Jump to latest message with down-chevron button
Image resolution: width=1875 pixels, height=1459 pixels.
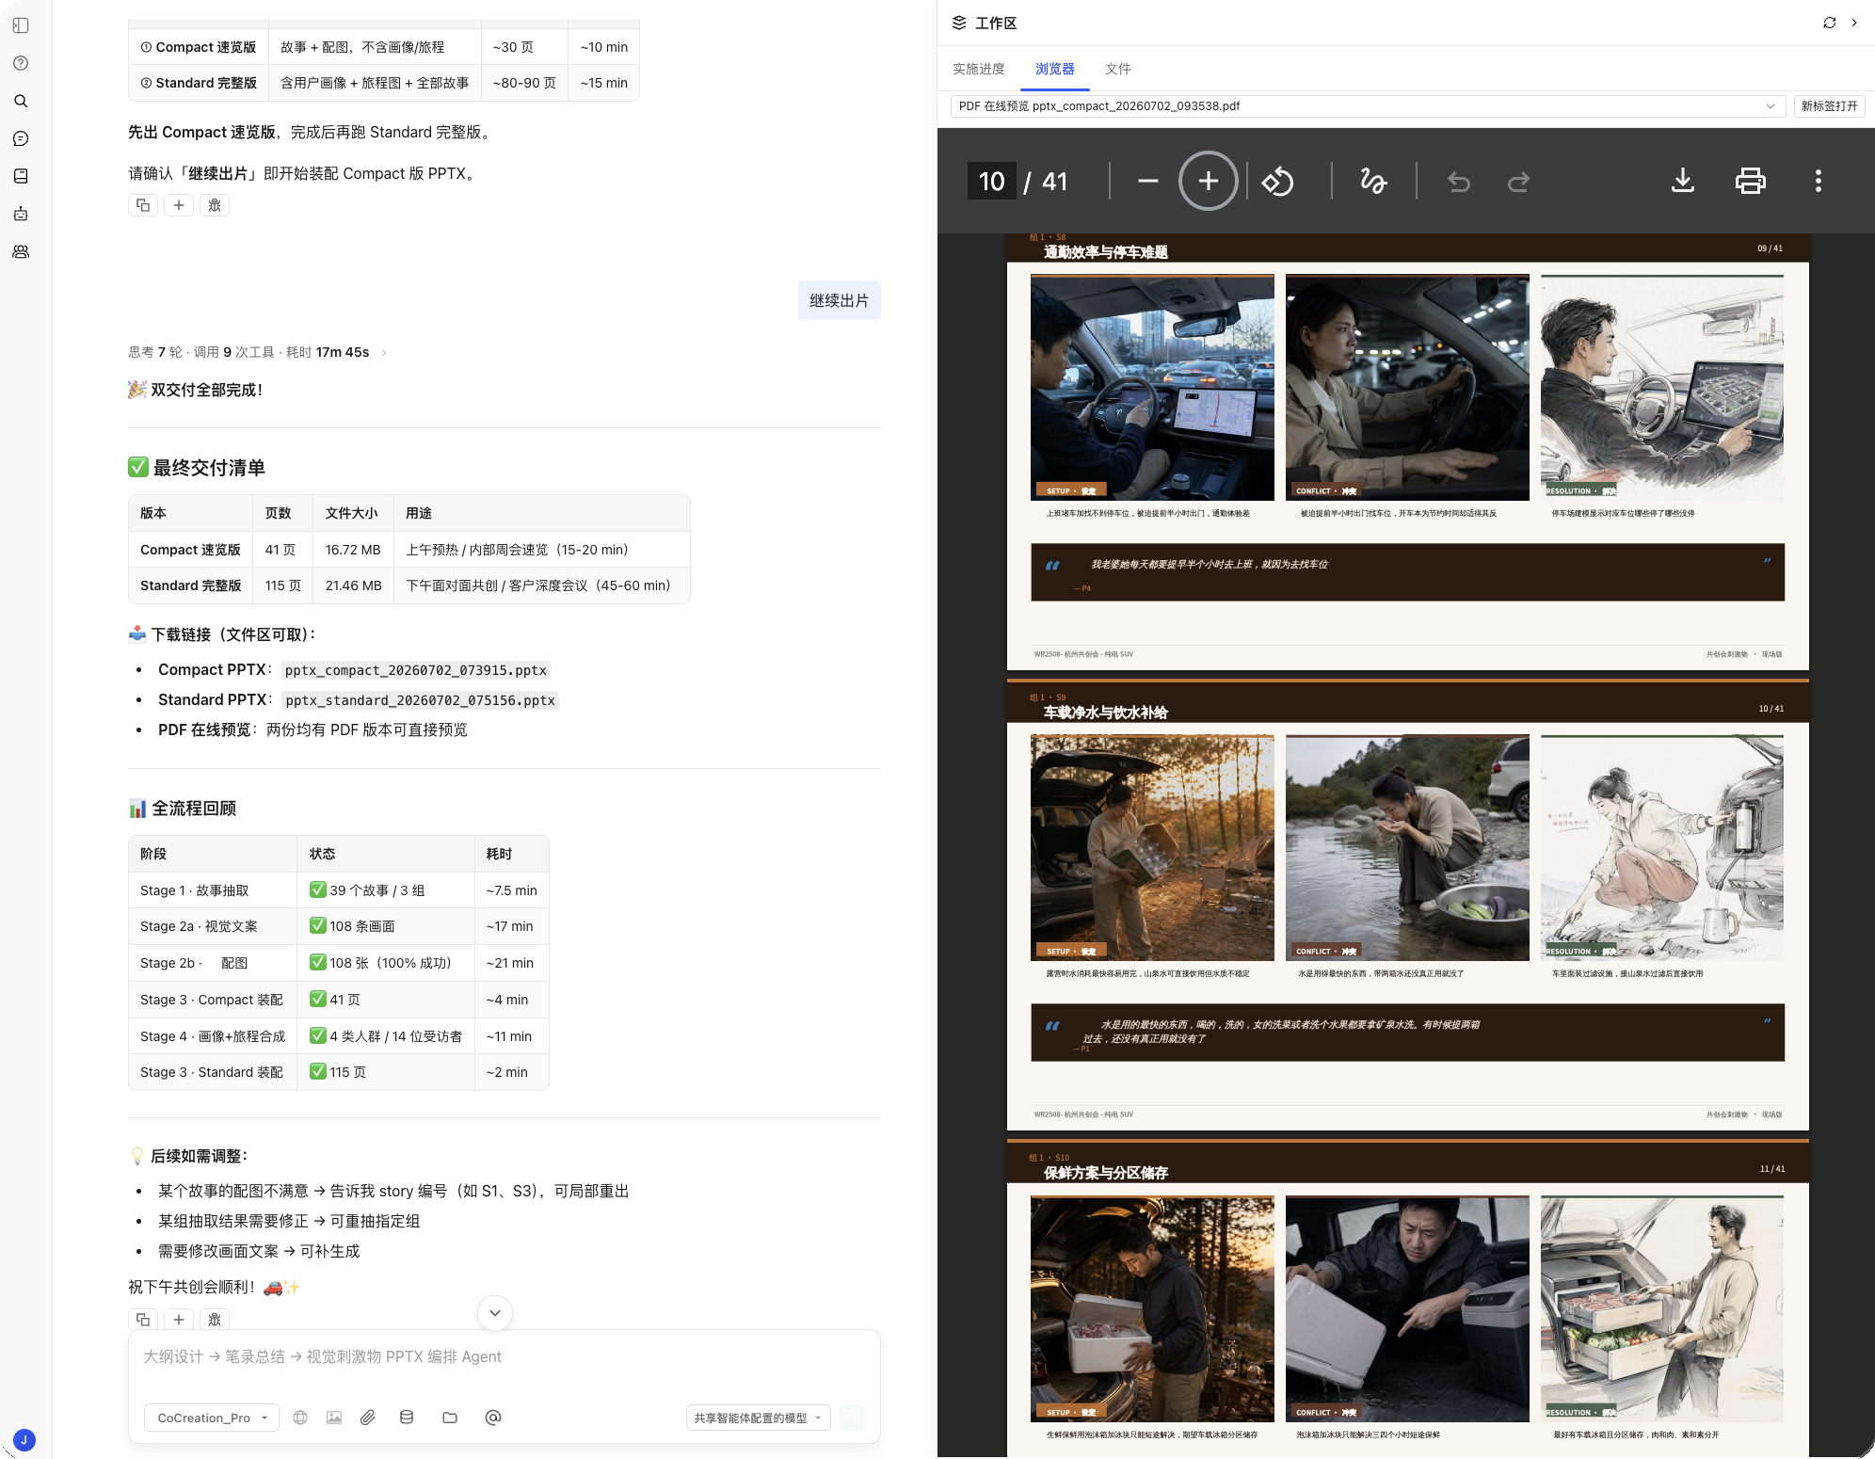[495, 1313]
